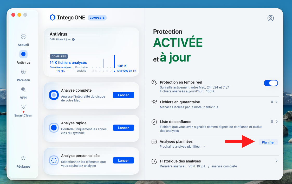The height and width of the screenshot is (184, 292).
Task: Click "Liste de confiance" title
Action: click(176, 122)
